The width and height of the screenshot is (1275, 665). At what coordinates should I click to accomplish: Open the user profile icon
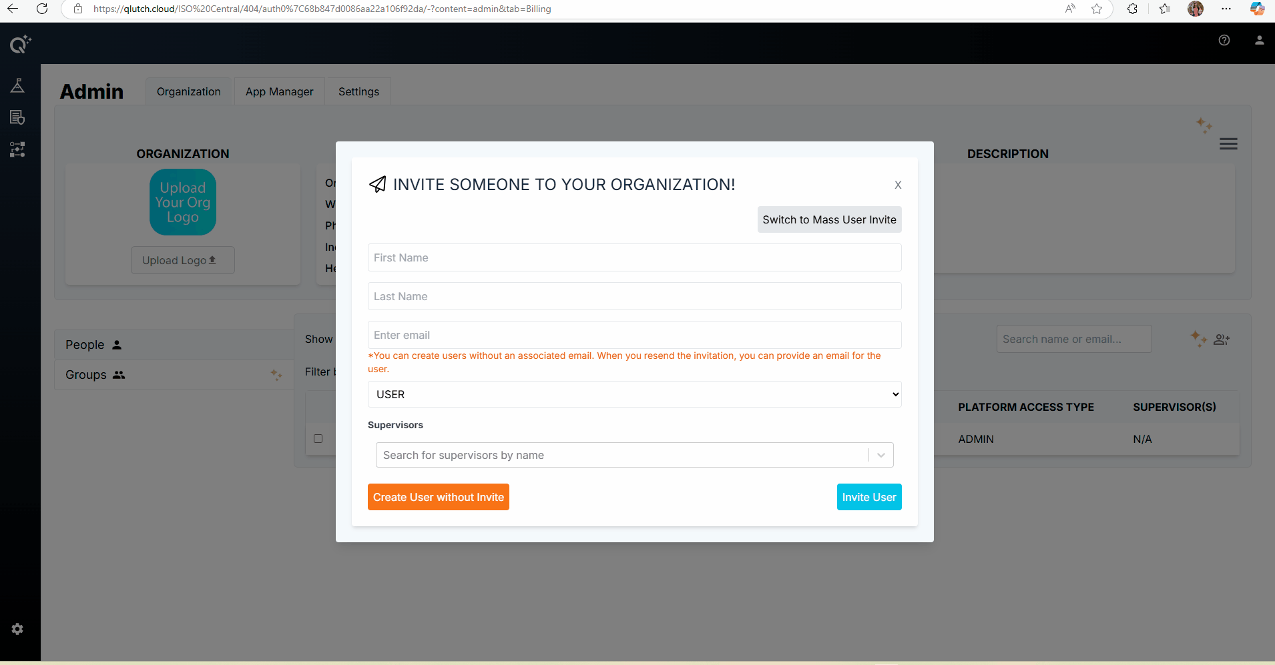click(1259, 40)
